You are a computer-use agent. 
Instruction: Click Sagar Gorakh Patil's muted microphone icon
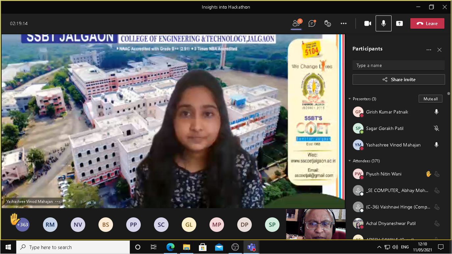point(437,128)
